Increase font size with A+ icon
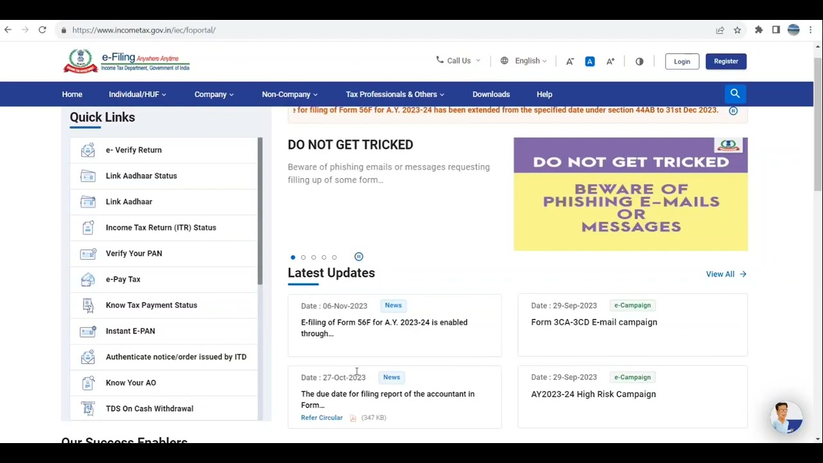823x463 pixels. [610, 61]
